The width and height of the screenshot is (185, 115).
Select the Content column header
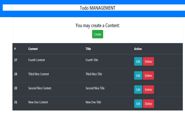[33, 49]
